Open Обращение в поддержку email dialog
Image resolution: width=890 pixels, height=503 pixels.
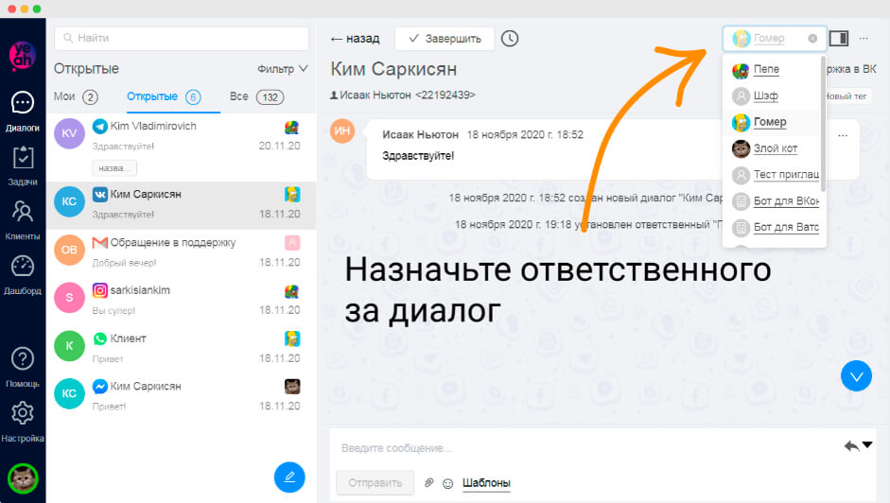click(x=181, y=253)
